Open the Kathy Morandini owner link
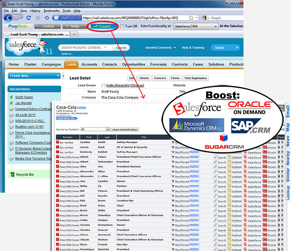 point(118,85)
